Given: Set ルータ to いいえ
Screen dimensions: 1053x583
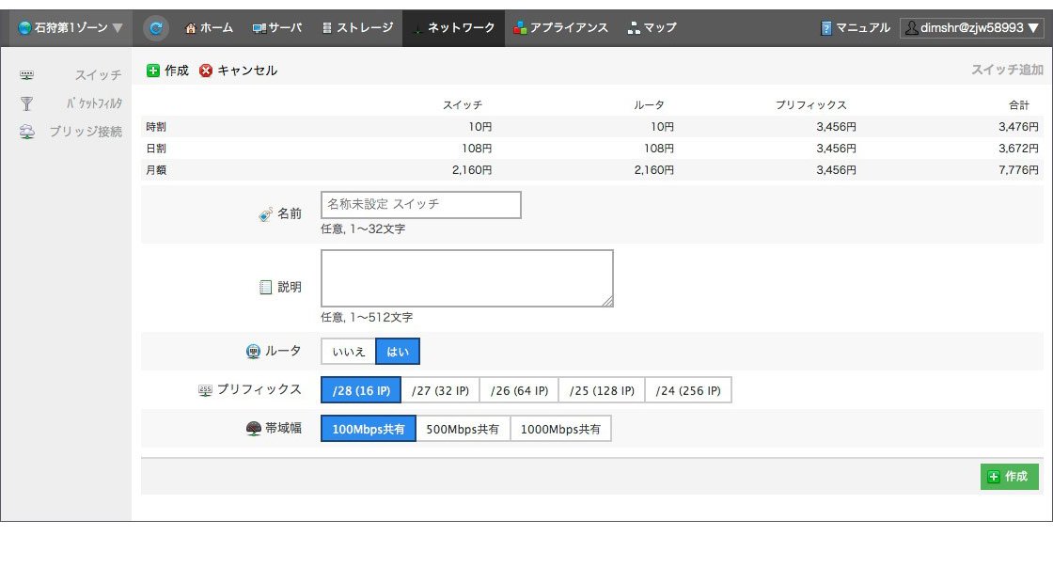Looking at the screenshot, I should (349, 352).
